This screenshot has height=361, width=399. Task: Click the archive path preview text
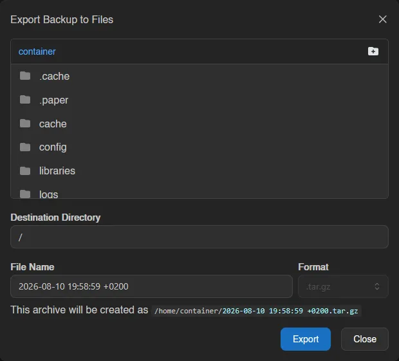pos(256,311)
